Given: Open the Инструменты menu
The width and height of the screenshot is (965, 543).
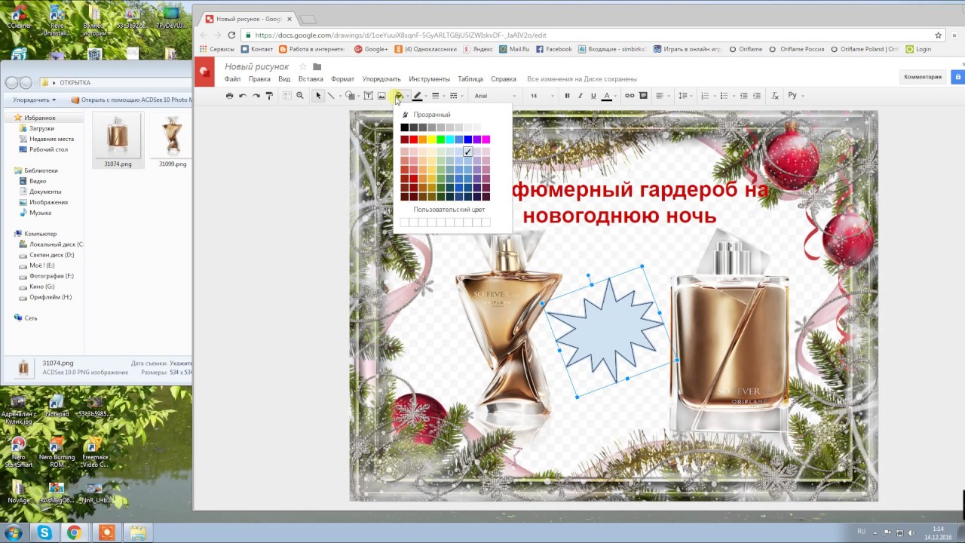Looking at the screenshot, I should tap(429, 79).
